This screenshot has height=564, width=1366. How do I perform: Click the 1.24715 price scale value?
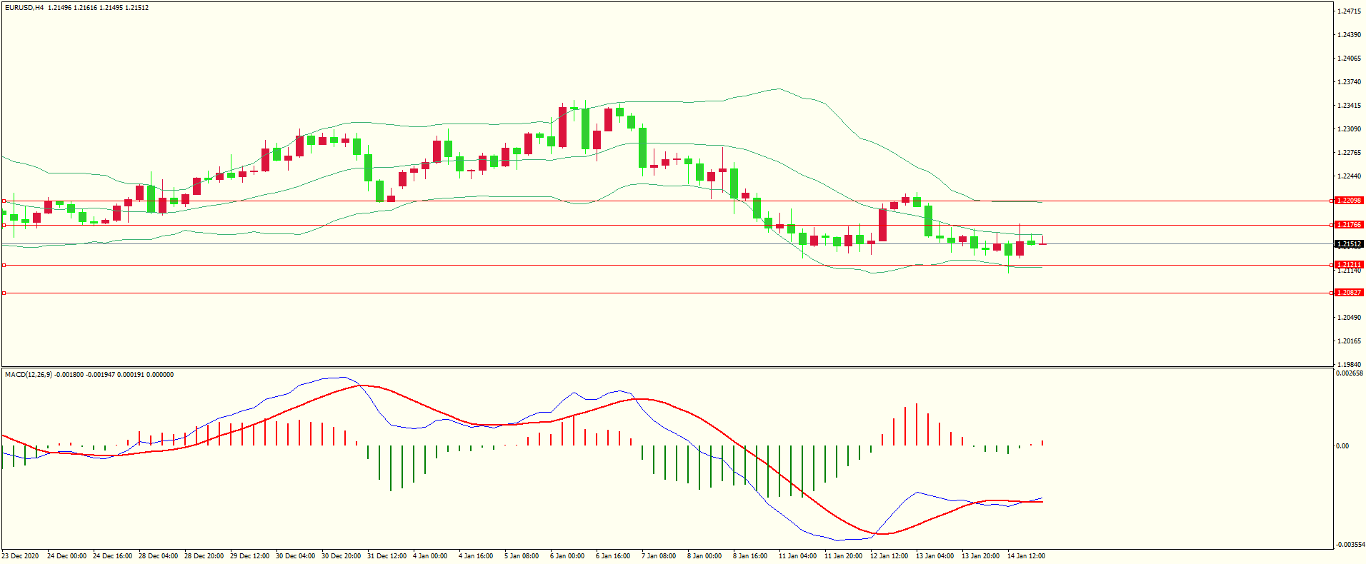1349,11
